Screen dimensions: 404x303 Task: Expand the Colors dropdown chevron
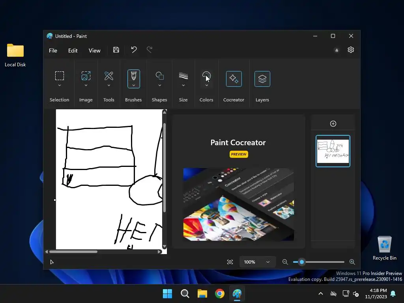pyautogui.click(x=206, y=85)
